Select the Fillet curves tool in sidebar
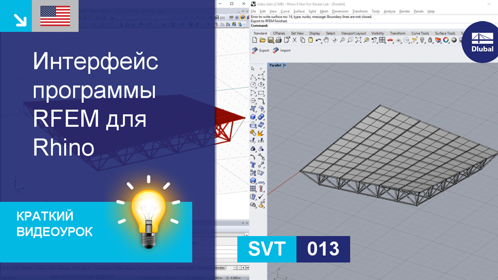The height and width of the screenshot is (280, 498). coord(261,101)
